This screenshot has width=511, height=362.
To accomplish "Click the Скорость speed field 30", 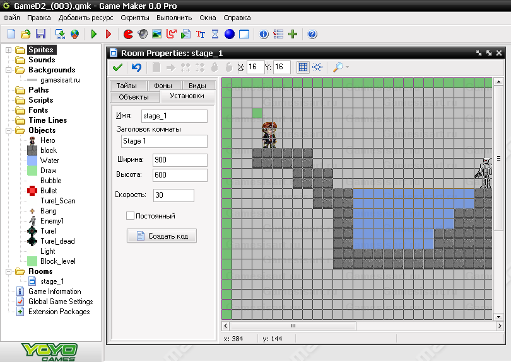I will coord(173,195).
